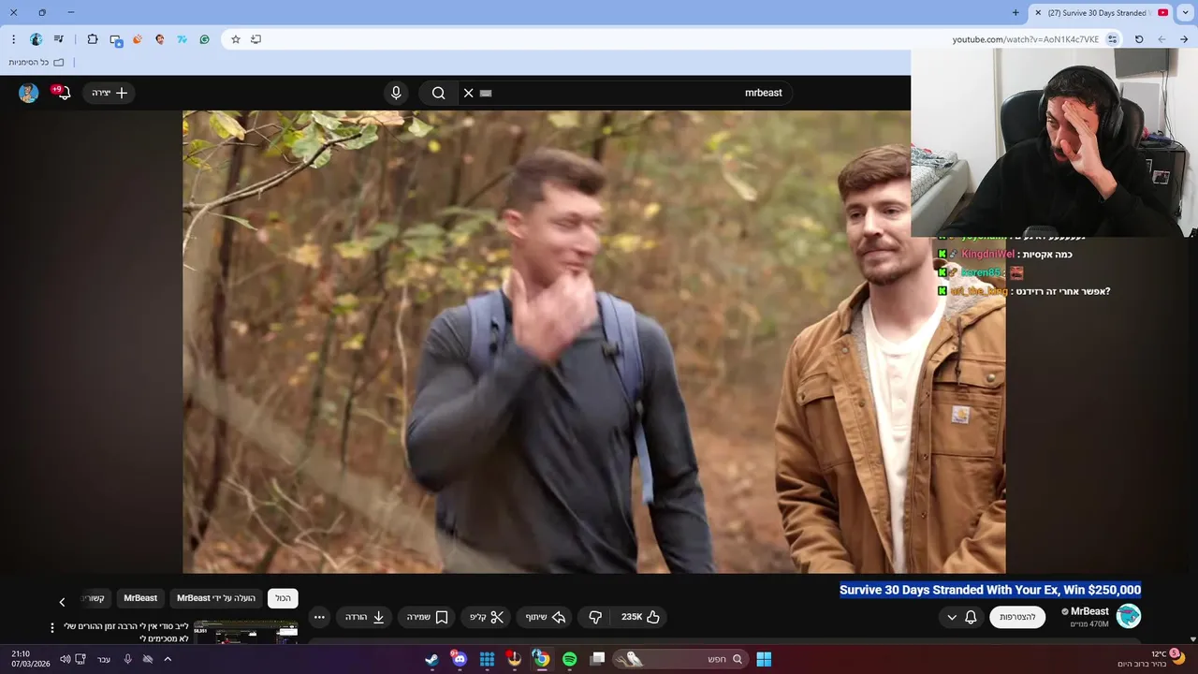The width and height of the screenshot is (1198, 674).
Task: Click the YouTube search magnifier button
Action: [438, 93]
